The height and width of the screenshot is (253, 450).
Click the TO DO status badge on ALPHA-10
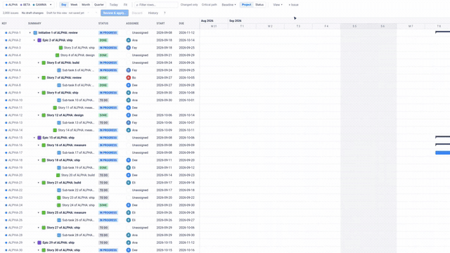(x=103, y=100)
